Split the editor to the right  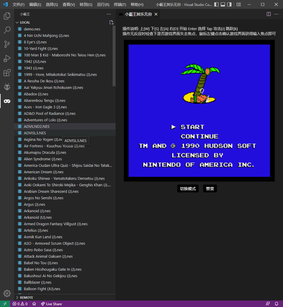[x=269, y=14]
